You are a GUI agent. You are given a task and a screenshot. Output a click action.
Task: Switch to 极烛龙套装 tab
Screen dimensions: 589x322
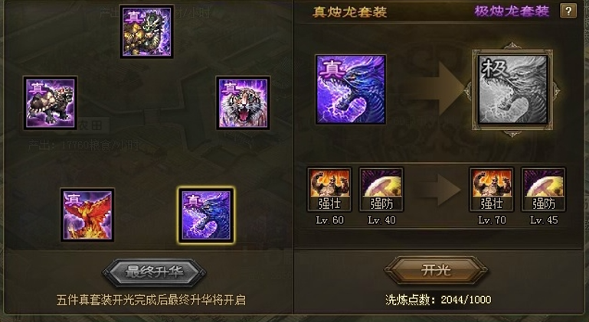(x=512, y=11)
